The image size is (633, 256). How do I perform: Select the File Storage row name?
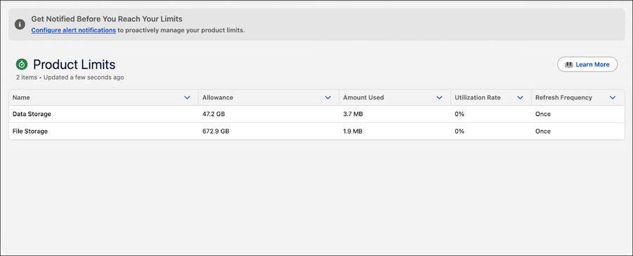[30, 132]
